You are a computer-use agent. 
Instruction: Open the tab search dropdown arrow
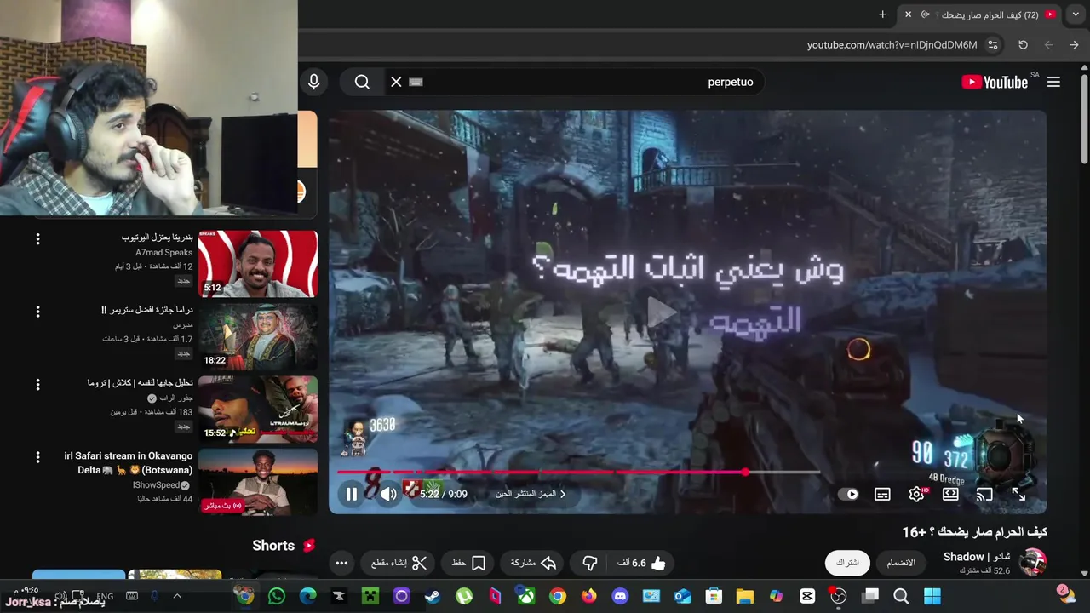pos(1076,14)
